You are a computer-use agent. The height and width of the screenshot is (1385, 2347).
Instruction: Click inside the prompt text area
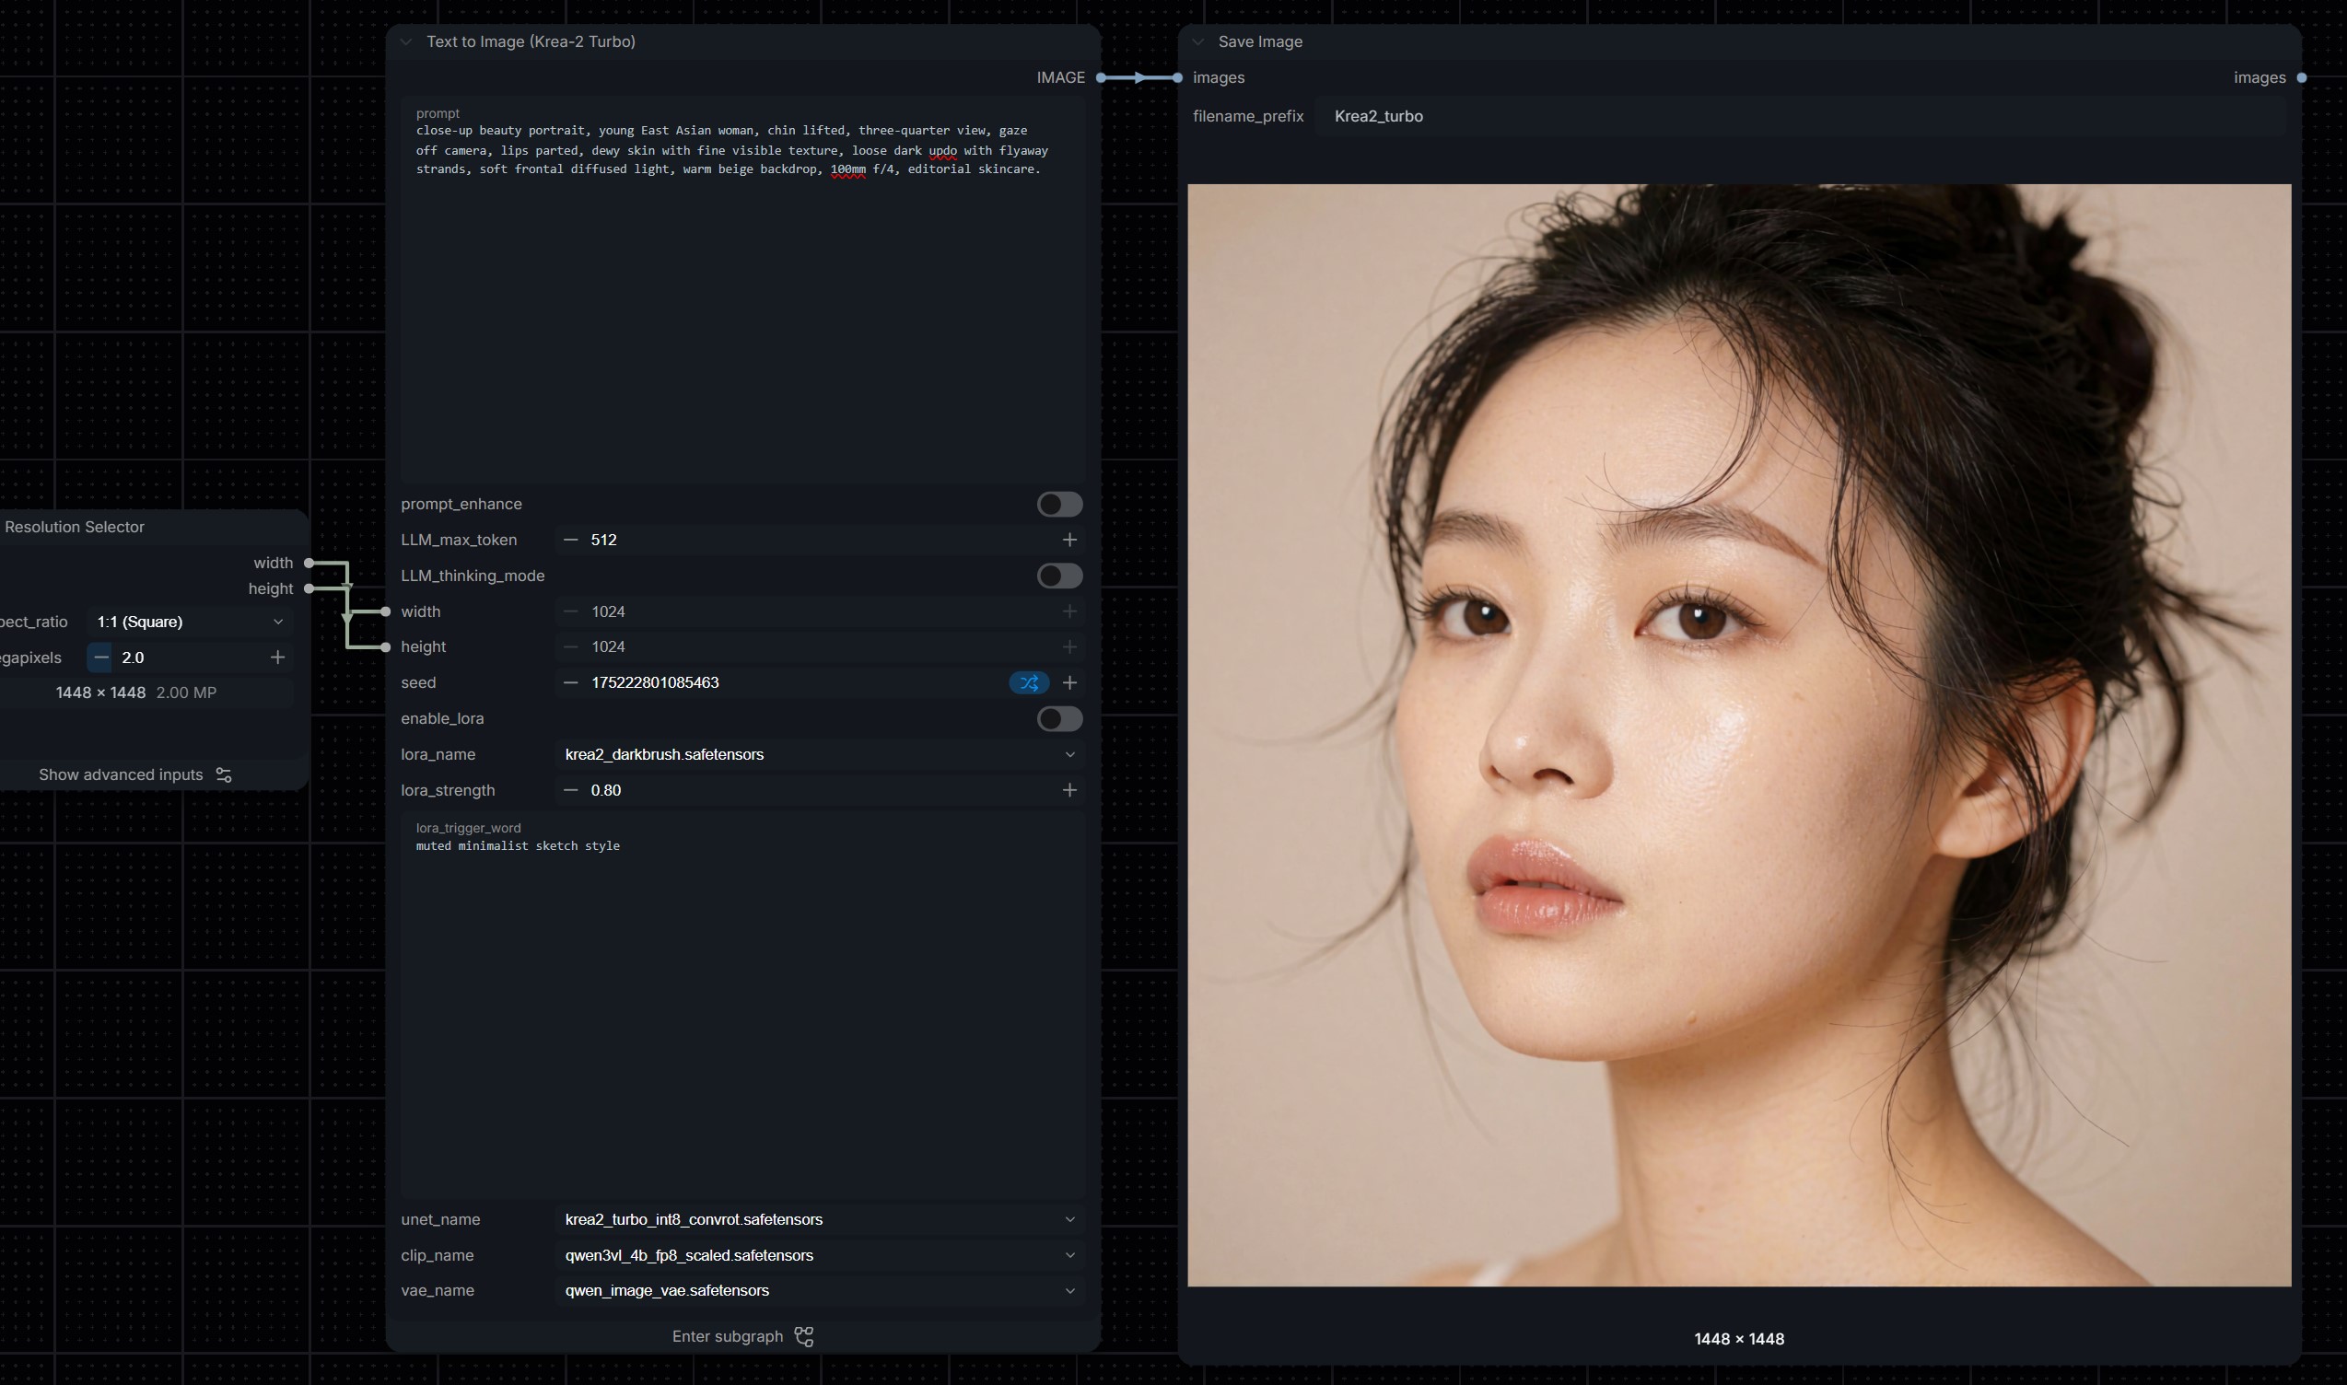[743, 289]
